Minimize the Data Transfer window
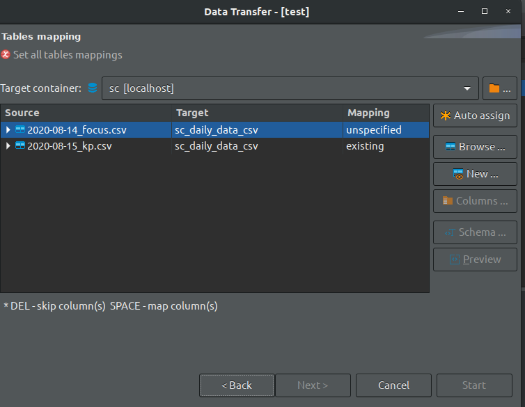Screen dimensions: 525x407 [461, 11]
